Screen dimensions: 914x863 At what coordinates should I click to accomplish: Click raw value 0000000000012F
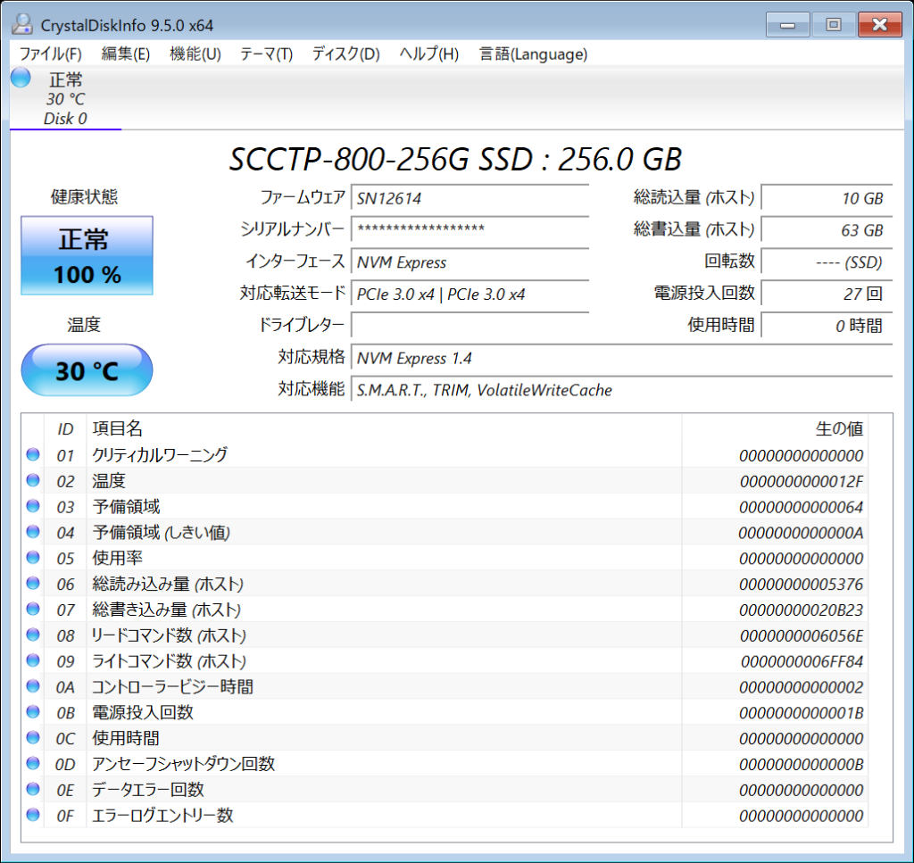802,481
